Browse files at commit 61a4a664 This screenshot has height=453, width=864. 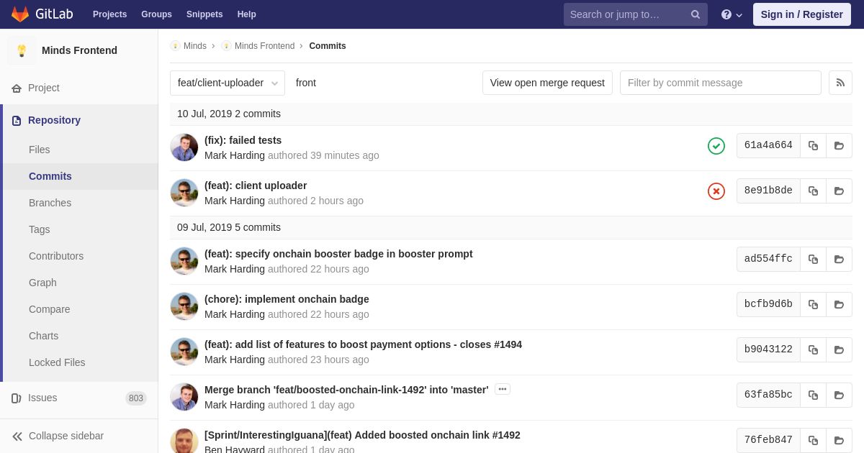[x=839, y=145]
